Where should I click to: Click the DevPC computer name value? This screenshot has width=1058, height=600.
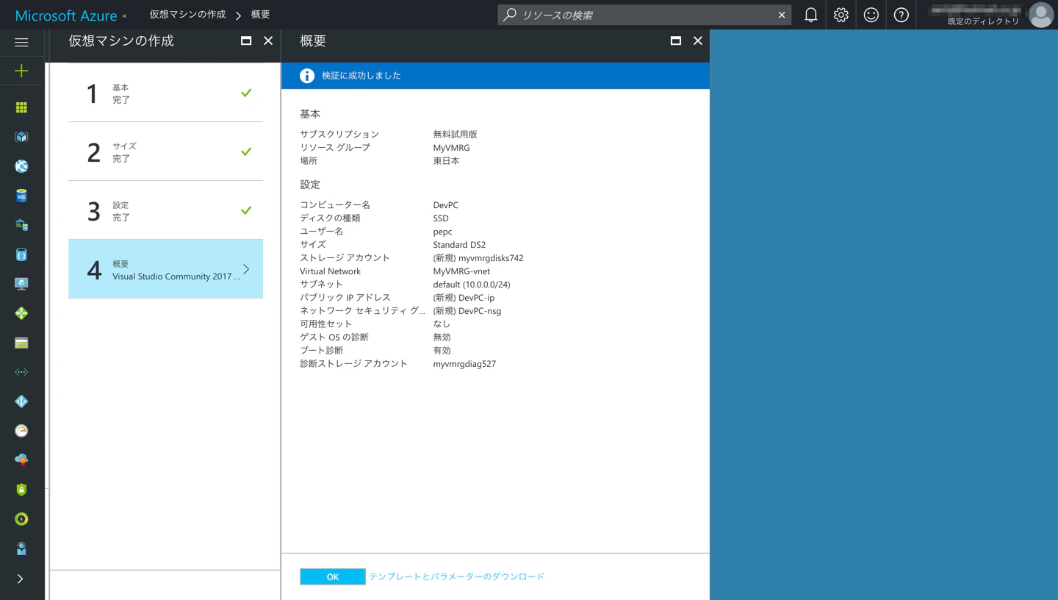pyautogui.click(x=445, y=205)
